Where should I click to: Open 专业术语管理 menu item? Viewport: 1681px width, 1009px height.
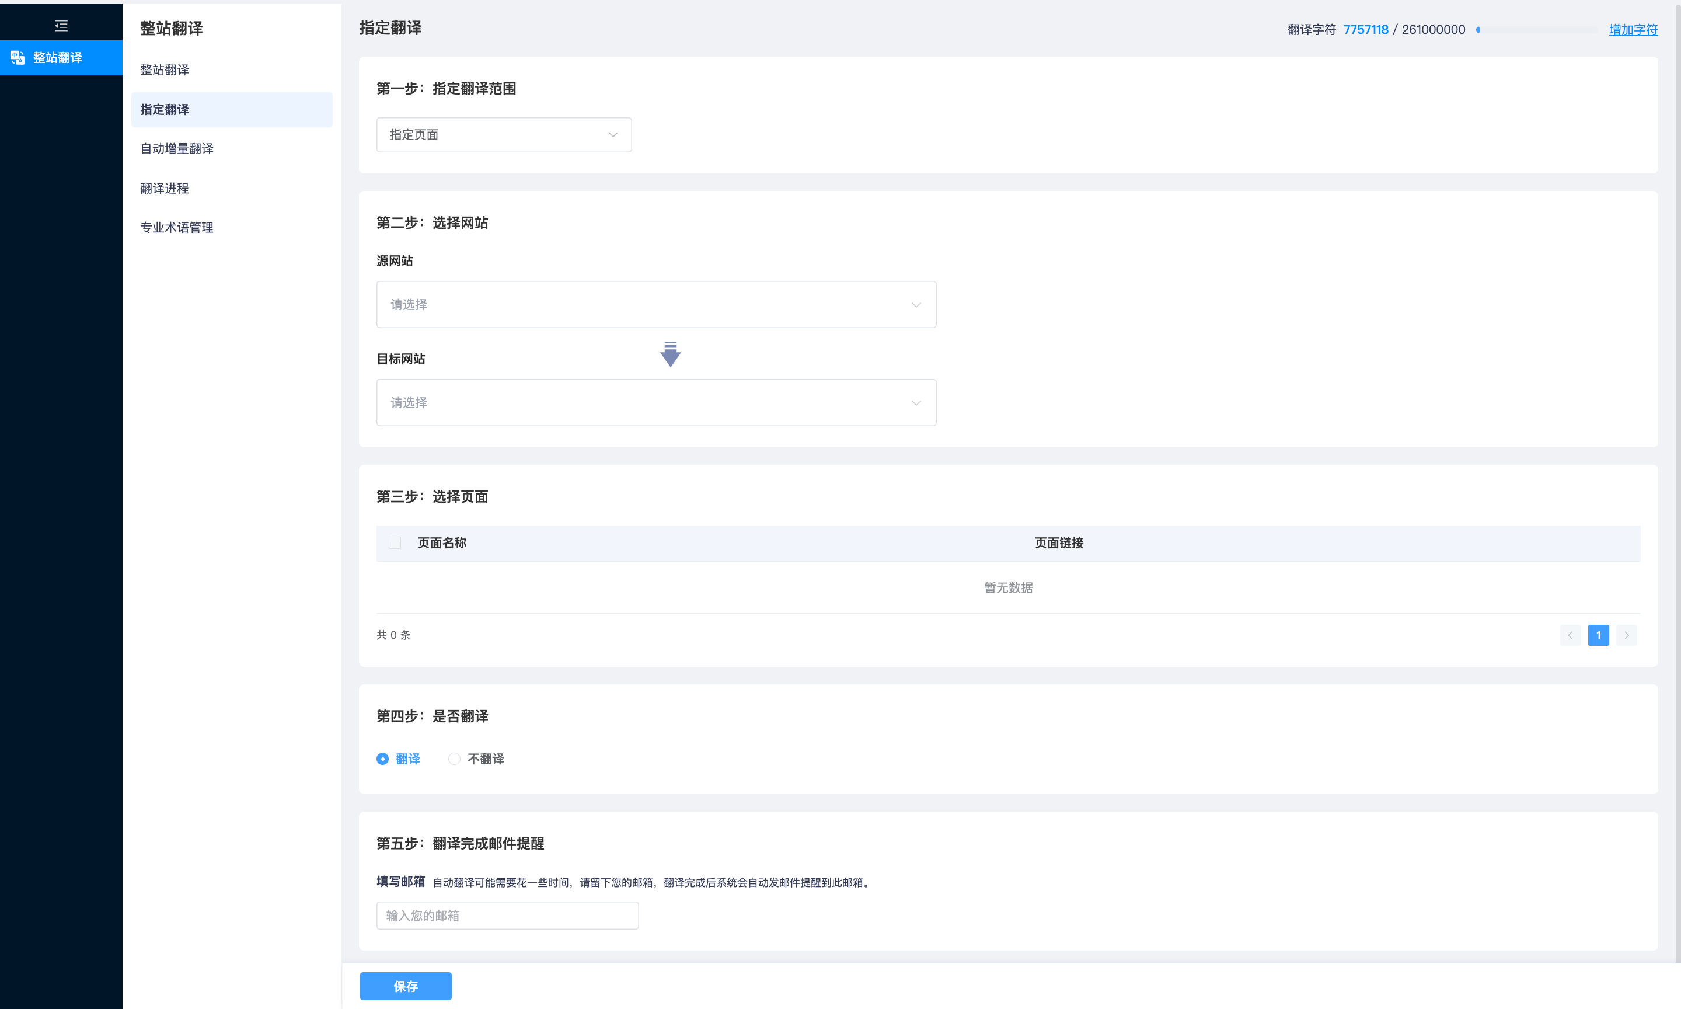[x=177, y=228]
